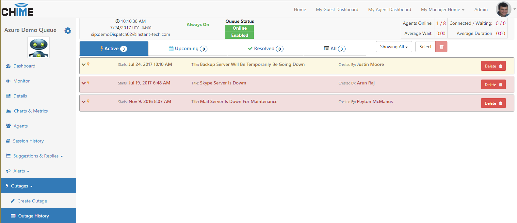
Task: Expand the Backup Server outage row chevron
Action: (x=84, y=65)
